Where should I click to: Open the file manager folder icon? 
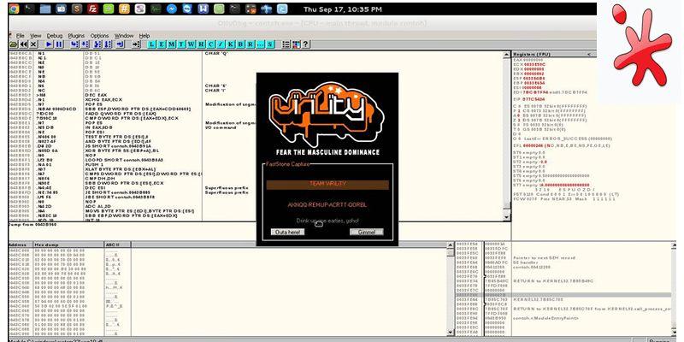pyautogui.click(x=45, y=9)
